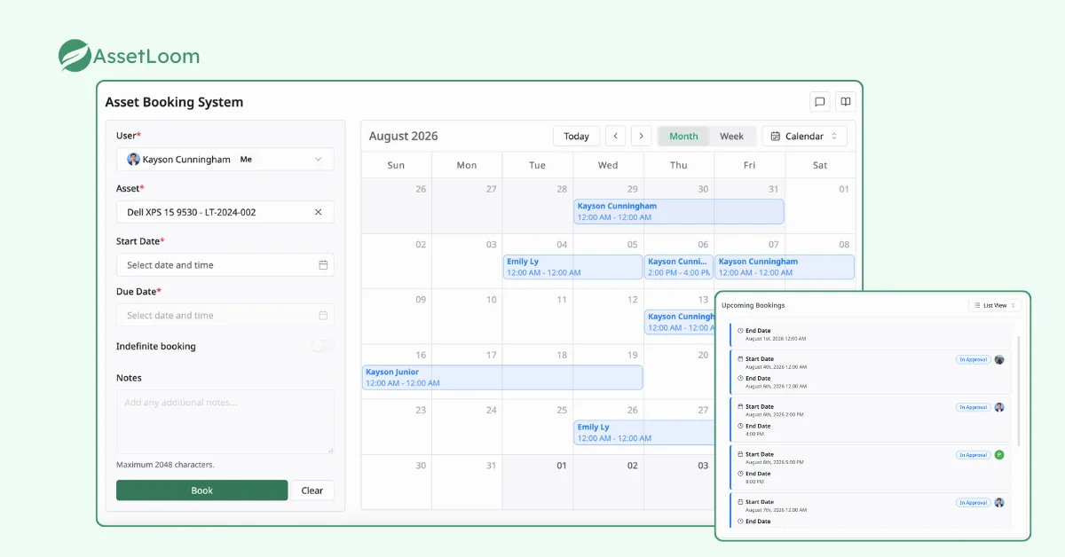Click In Approval badge on August 7th booking
The height and width of the screenshot is (557, 1065).
click(974, 502)
